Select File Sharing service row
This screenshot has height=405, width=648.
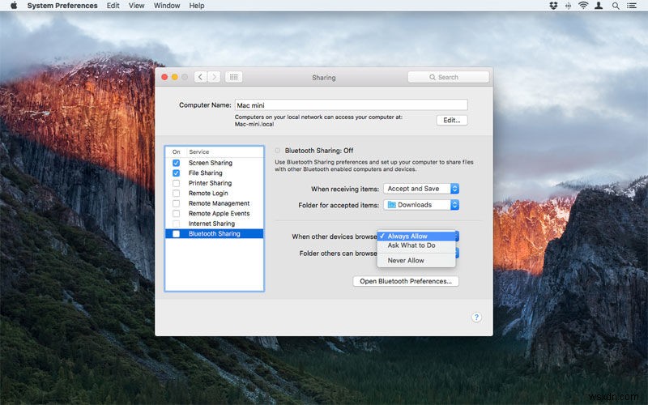(x=214, y=173)
